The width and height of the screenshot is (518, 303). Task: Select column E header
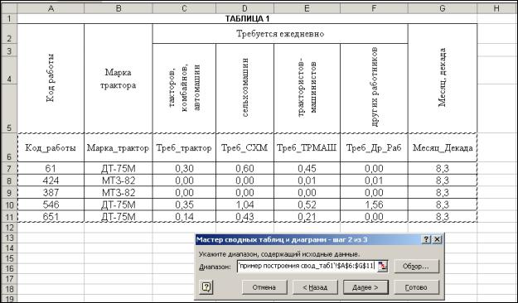[307, 8]
